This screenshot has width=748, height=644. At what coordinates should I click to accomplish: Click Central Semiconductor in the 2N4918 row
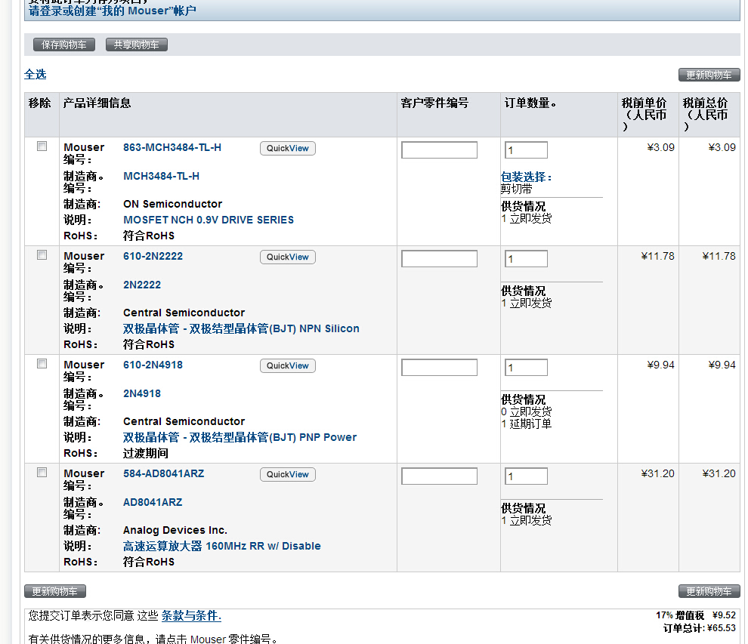point(184,421)
